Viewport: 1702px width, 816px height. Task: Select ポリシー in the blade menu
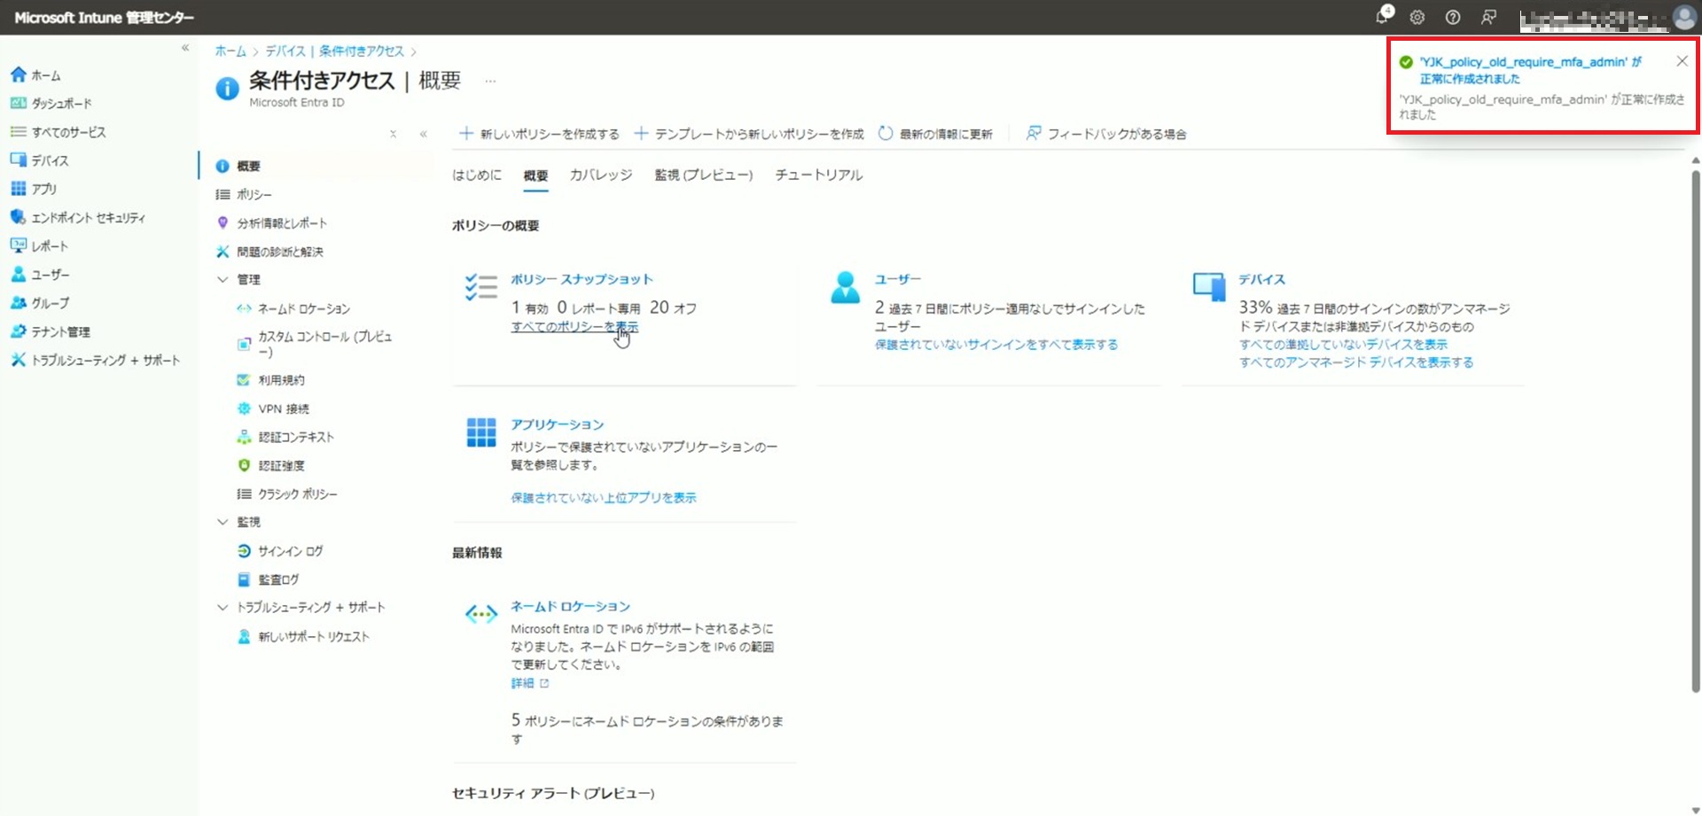[x=254, y=194]
